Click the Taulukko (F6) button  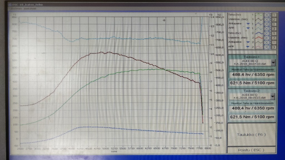point(251,134)
